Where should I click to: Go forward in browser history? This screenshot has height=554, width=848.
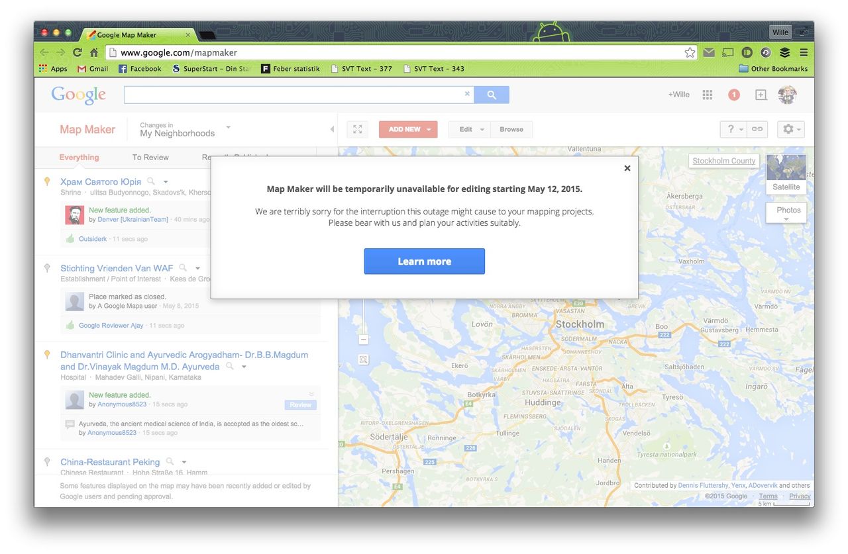(x=60, y=52)
